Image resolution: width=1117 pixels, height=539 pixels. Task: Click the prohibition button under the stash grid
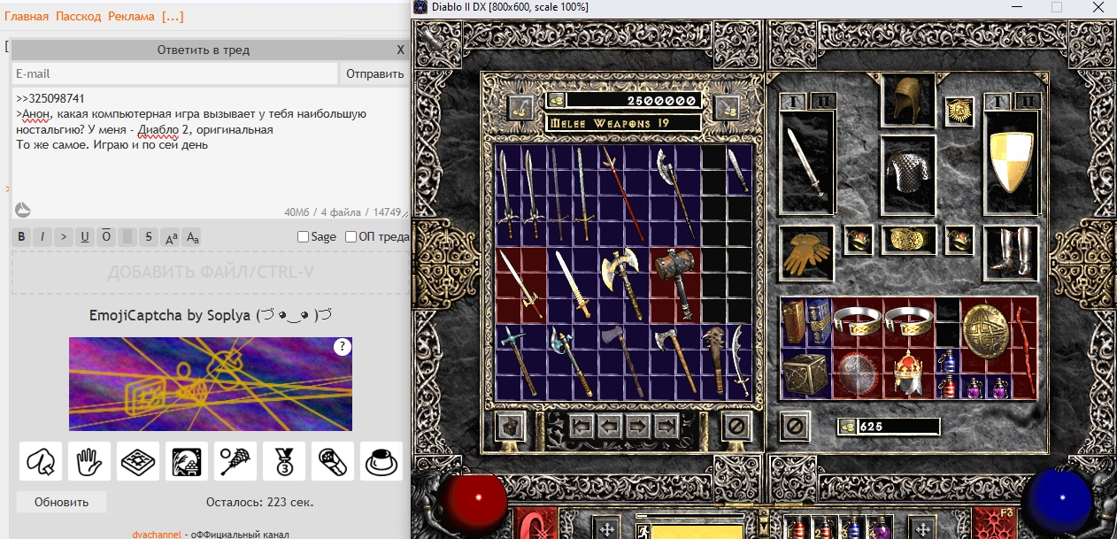736,427
